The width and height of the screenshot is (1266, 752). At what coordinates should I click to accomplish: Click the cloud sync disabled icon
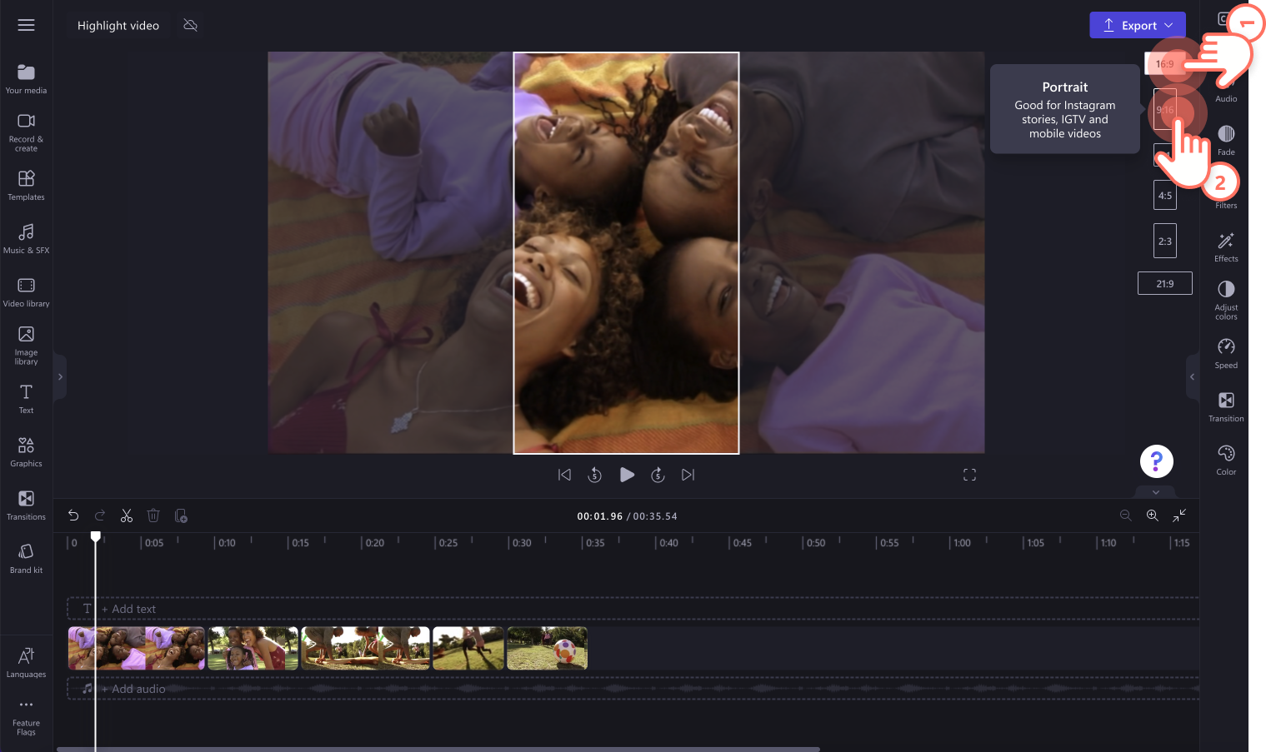190,25
